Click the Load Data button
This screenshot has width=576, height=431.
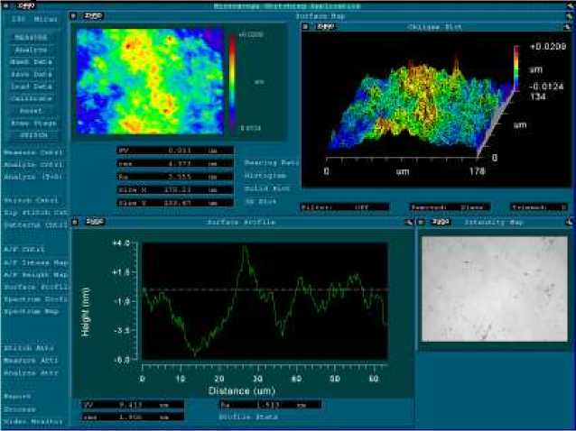click(32, 87)
